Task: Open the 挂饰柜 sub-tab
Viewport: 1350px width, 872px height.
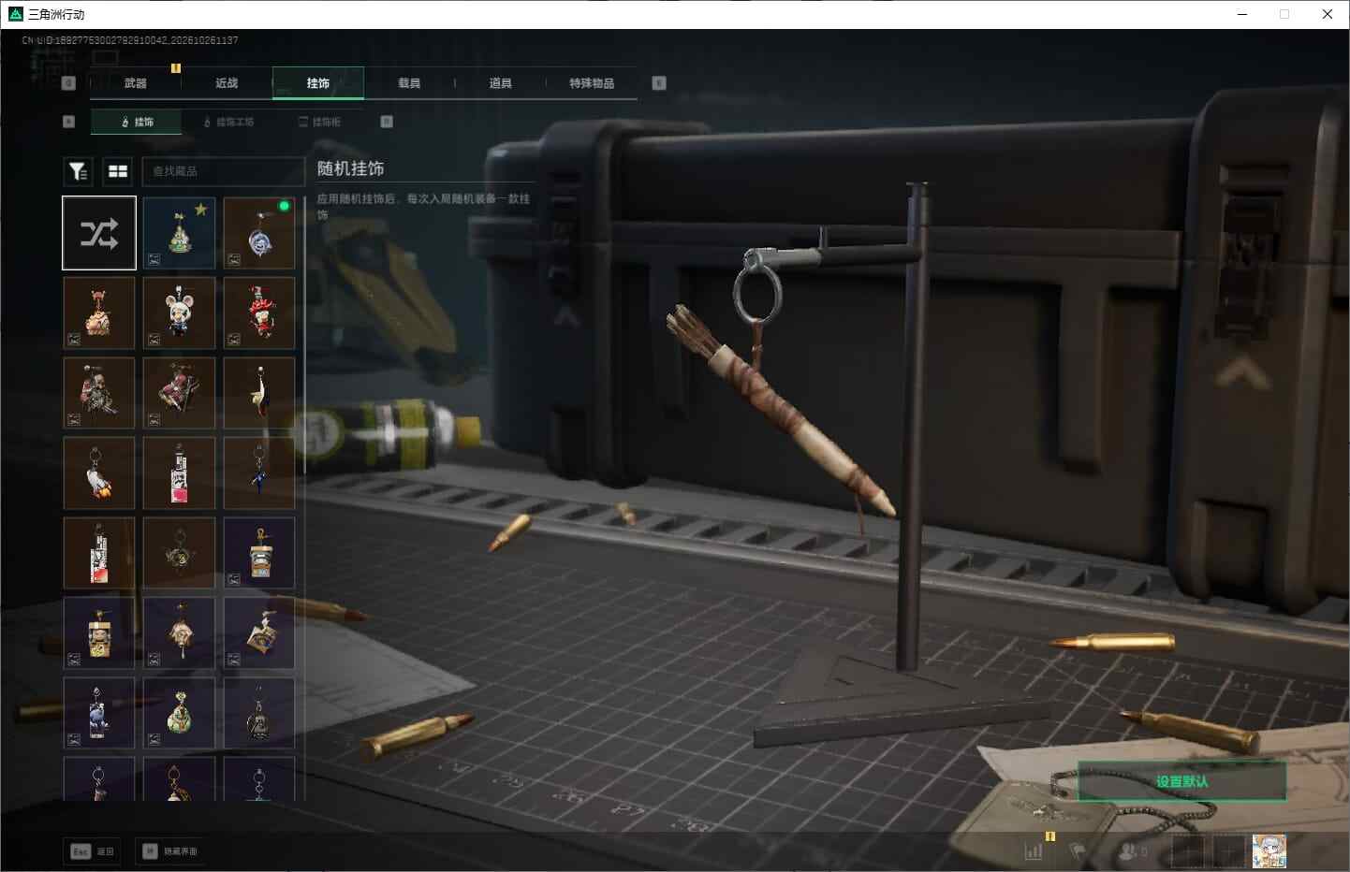Action: point(320,122)
